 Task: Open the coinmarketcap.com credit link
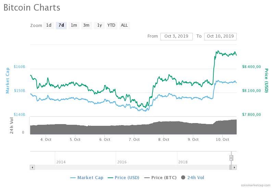[256, 185]
